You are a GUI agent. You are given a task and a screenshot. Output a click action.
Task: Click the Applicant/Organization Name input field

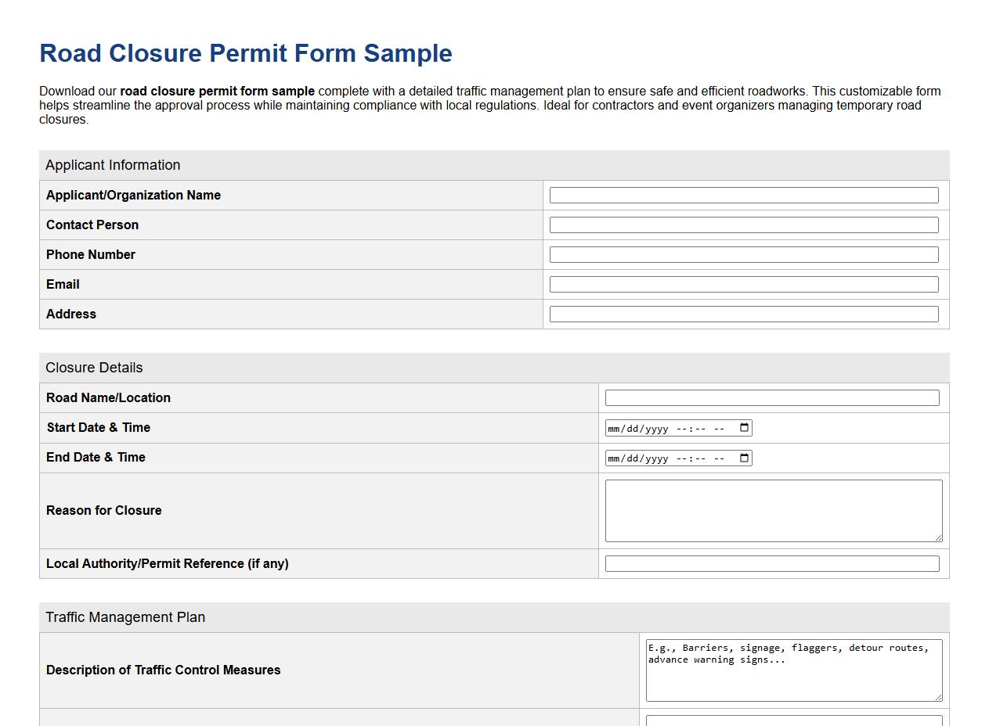point(742,195)
